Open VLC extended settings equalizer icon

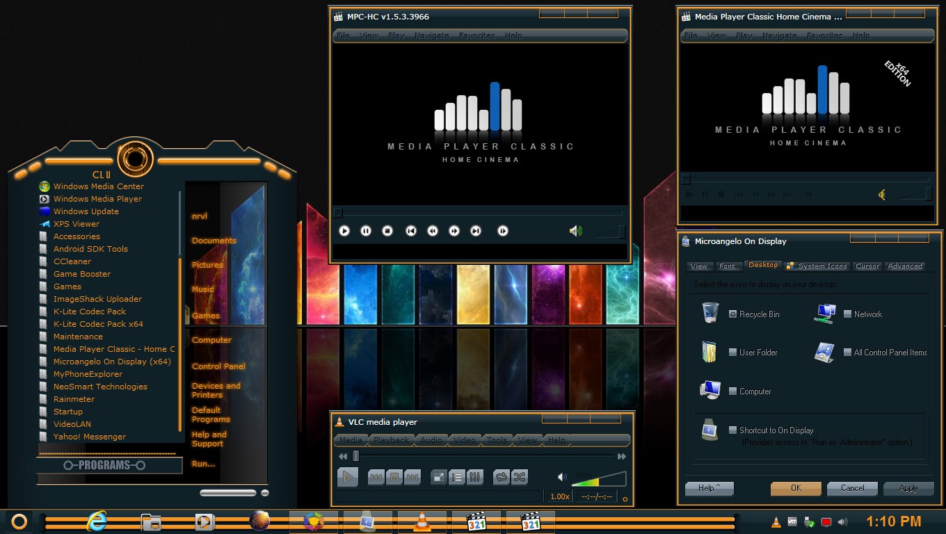point(475,477)
